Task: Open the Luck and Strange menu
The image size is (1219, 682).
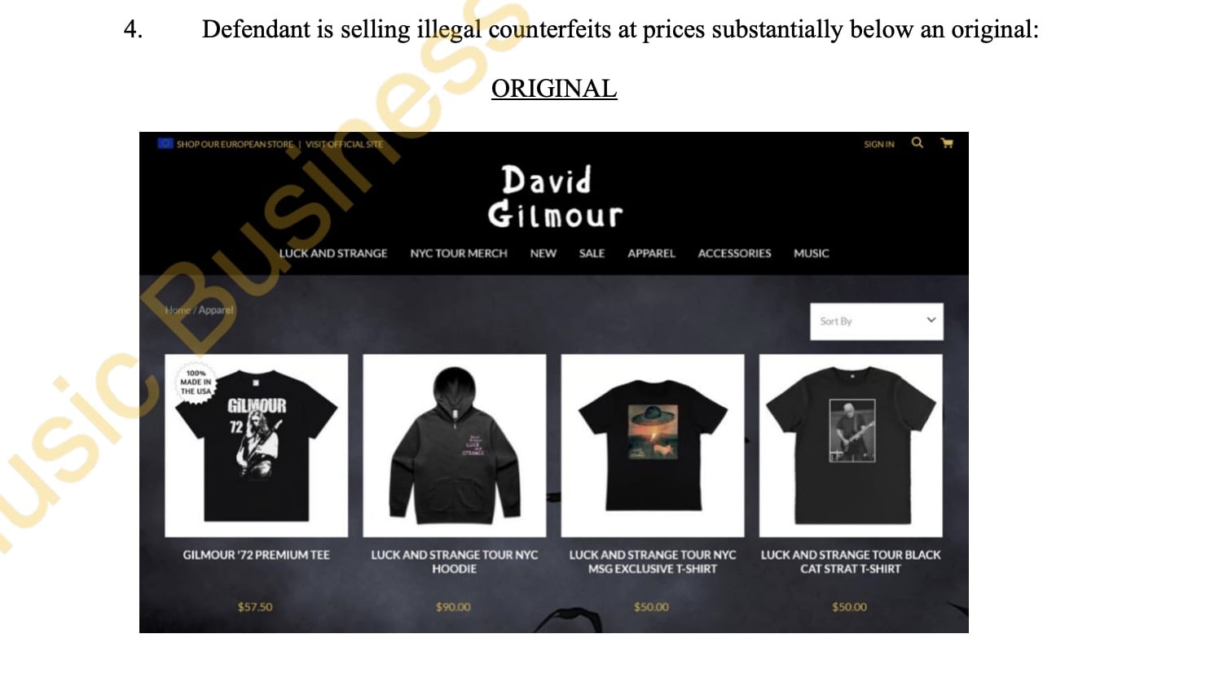Action: (333, 253)
